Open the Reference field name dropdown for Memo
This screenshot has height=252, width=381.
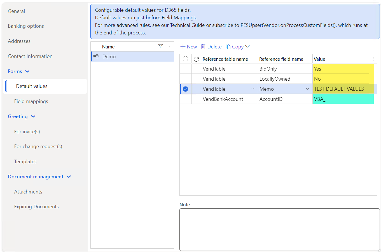click(x=307, y=89)
